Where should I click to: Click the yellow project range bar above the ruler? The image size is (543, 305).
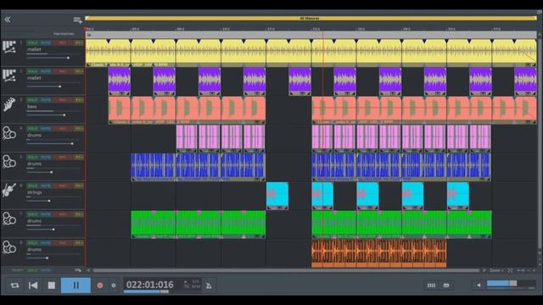pyautogui.click(x=311, y=18)
